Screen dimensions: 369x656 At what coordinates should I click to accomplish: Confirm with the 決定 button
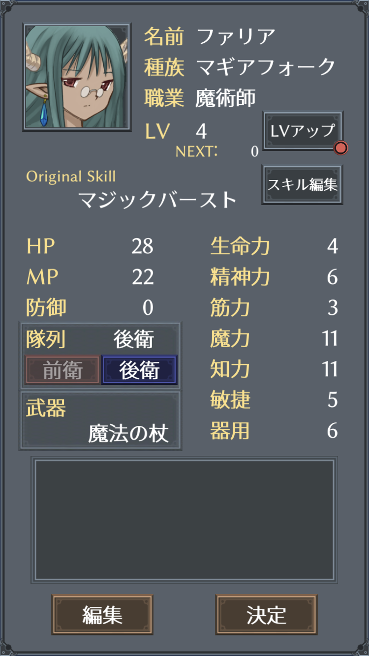tap(266, 615)
